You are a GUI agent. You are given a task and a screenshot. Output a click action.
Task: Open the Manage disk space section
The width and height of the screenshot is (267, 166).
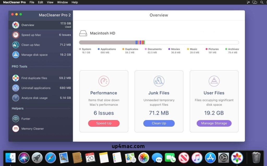pos(34,55)
